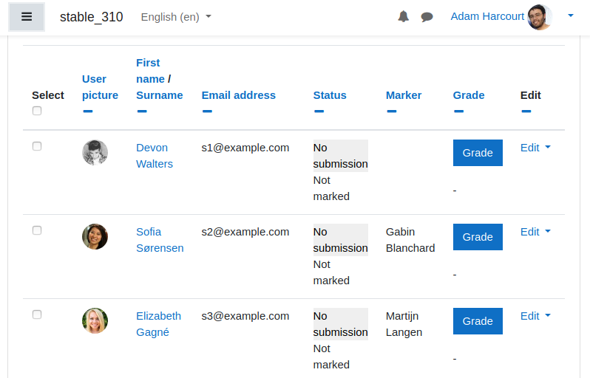Tick the select-all checkbox in header

pyautogui.click(x=37, y=111)
